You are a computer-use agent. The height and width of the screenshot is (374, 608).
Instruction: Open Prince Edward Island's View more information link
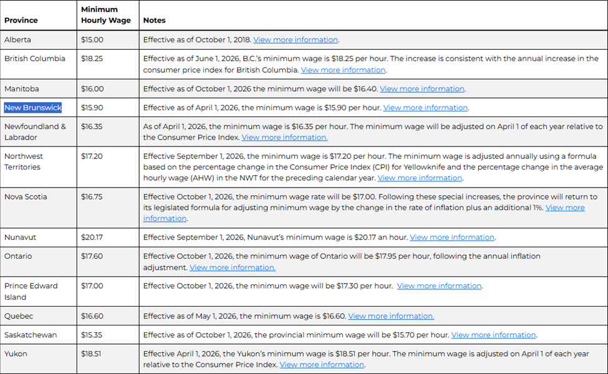point(440,285)
